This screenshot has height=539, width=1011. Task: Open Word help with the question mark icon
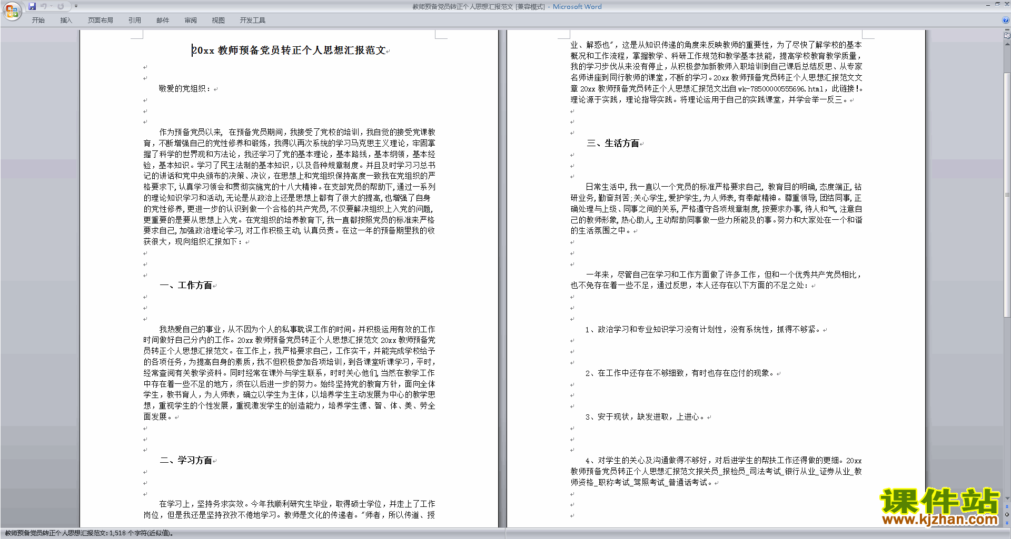coord(1006,20)
